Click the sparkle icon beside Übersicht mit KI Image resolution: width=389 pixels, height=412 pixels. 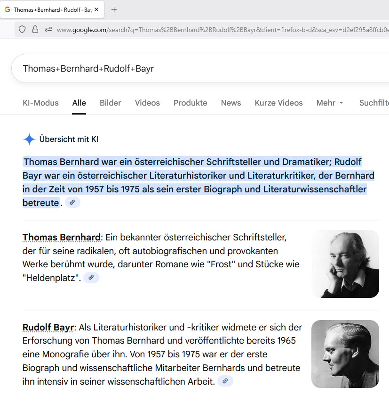[x=29, y=139]
